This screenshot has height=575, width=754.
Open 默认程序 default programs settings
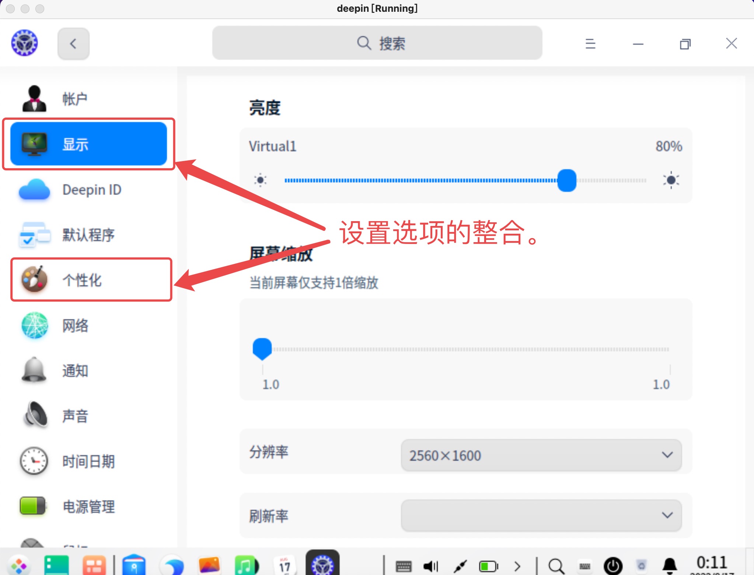coord(88,235)
